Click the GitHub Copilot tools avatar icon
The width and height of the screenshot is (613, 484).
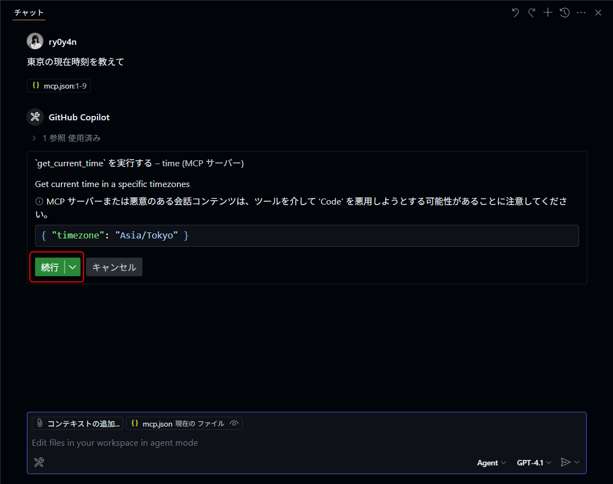click(x=35, y=116)
